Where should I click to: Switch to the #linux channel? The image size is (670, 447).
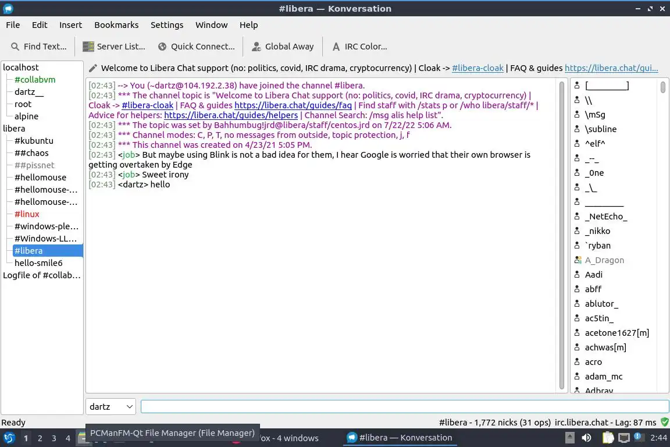tap(27, 214)
